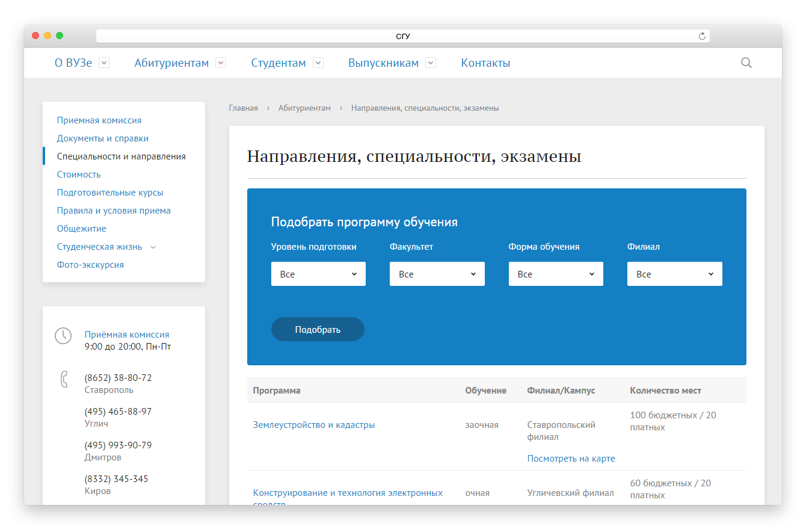
Task: Expand the Выпускникам menu arrow
Action: (431, 63)
